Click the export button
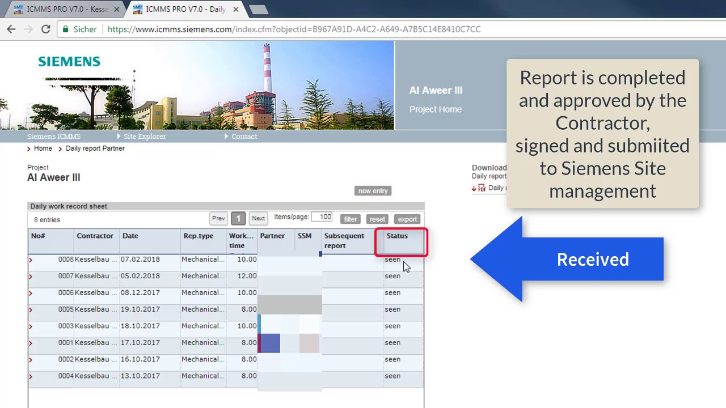Image resolution: width=726 pixels, height=408 pixels. pyautogui.click(x=407, y=219)
